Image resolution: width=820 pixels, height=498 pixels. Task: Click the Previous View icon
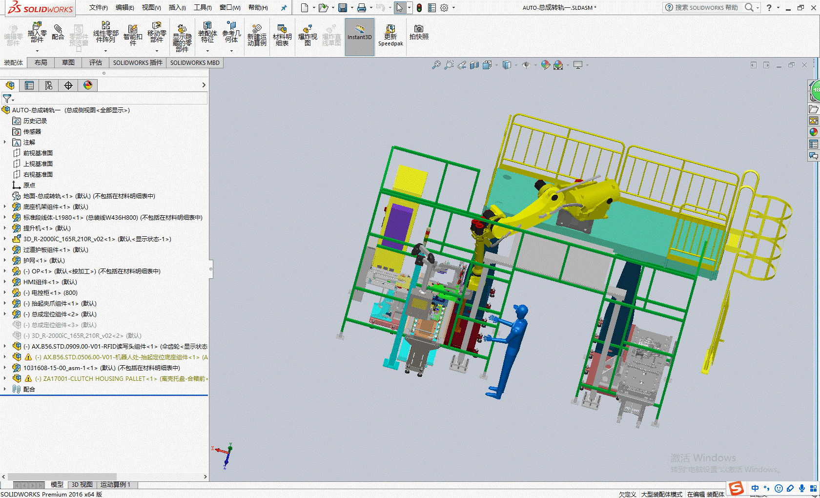pyautogui.click(x=462, y=64)
